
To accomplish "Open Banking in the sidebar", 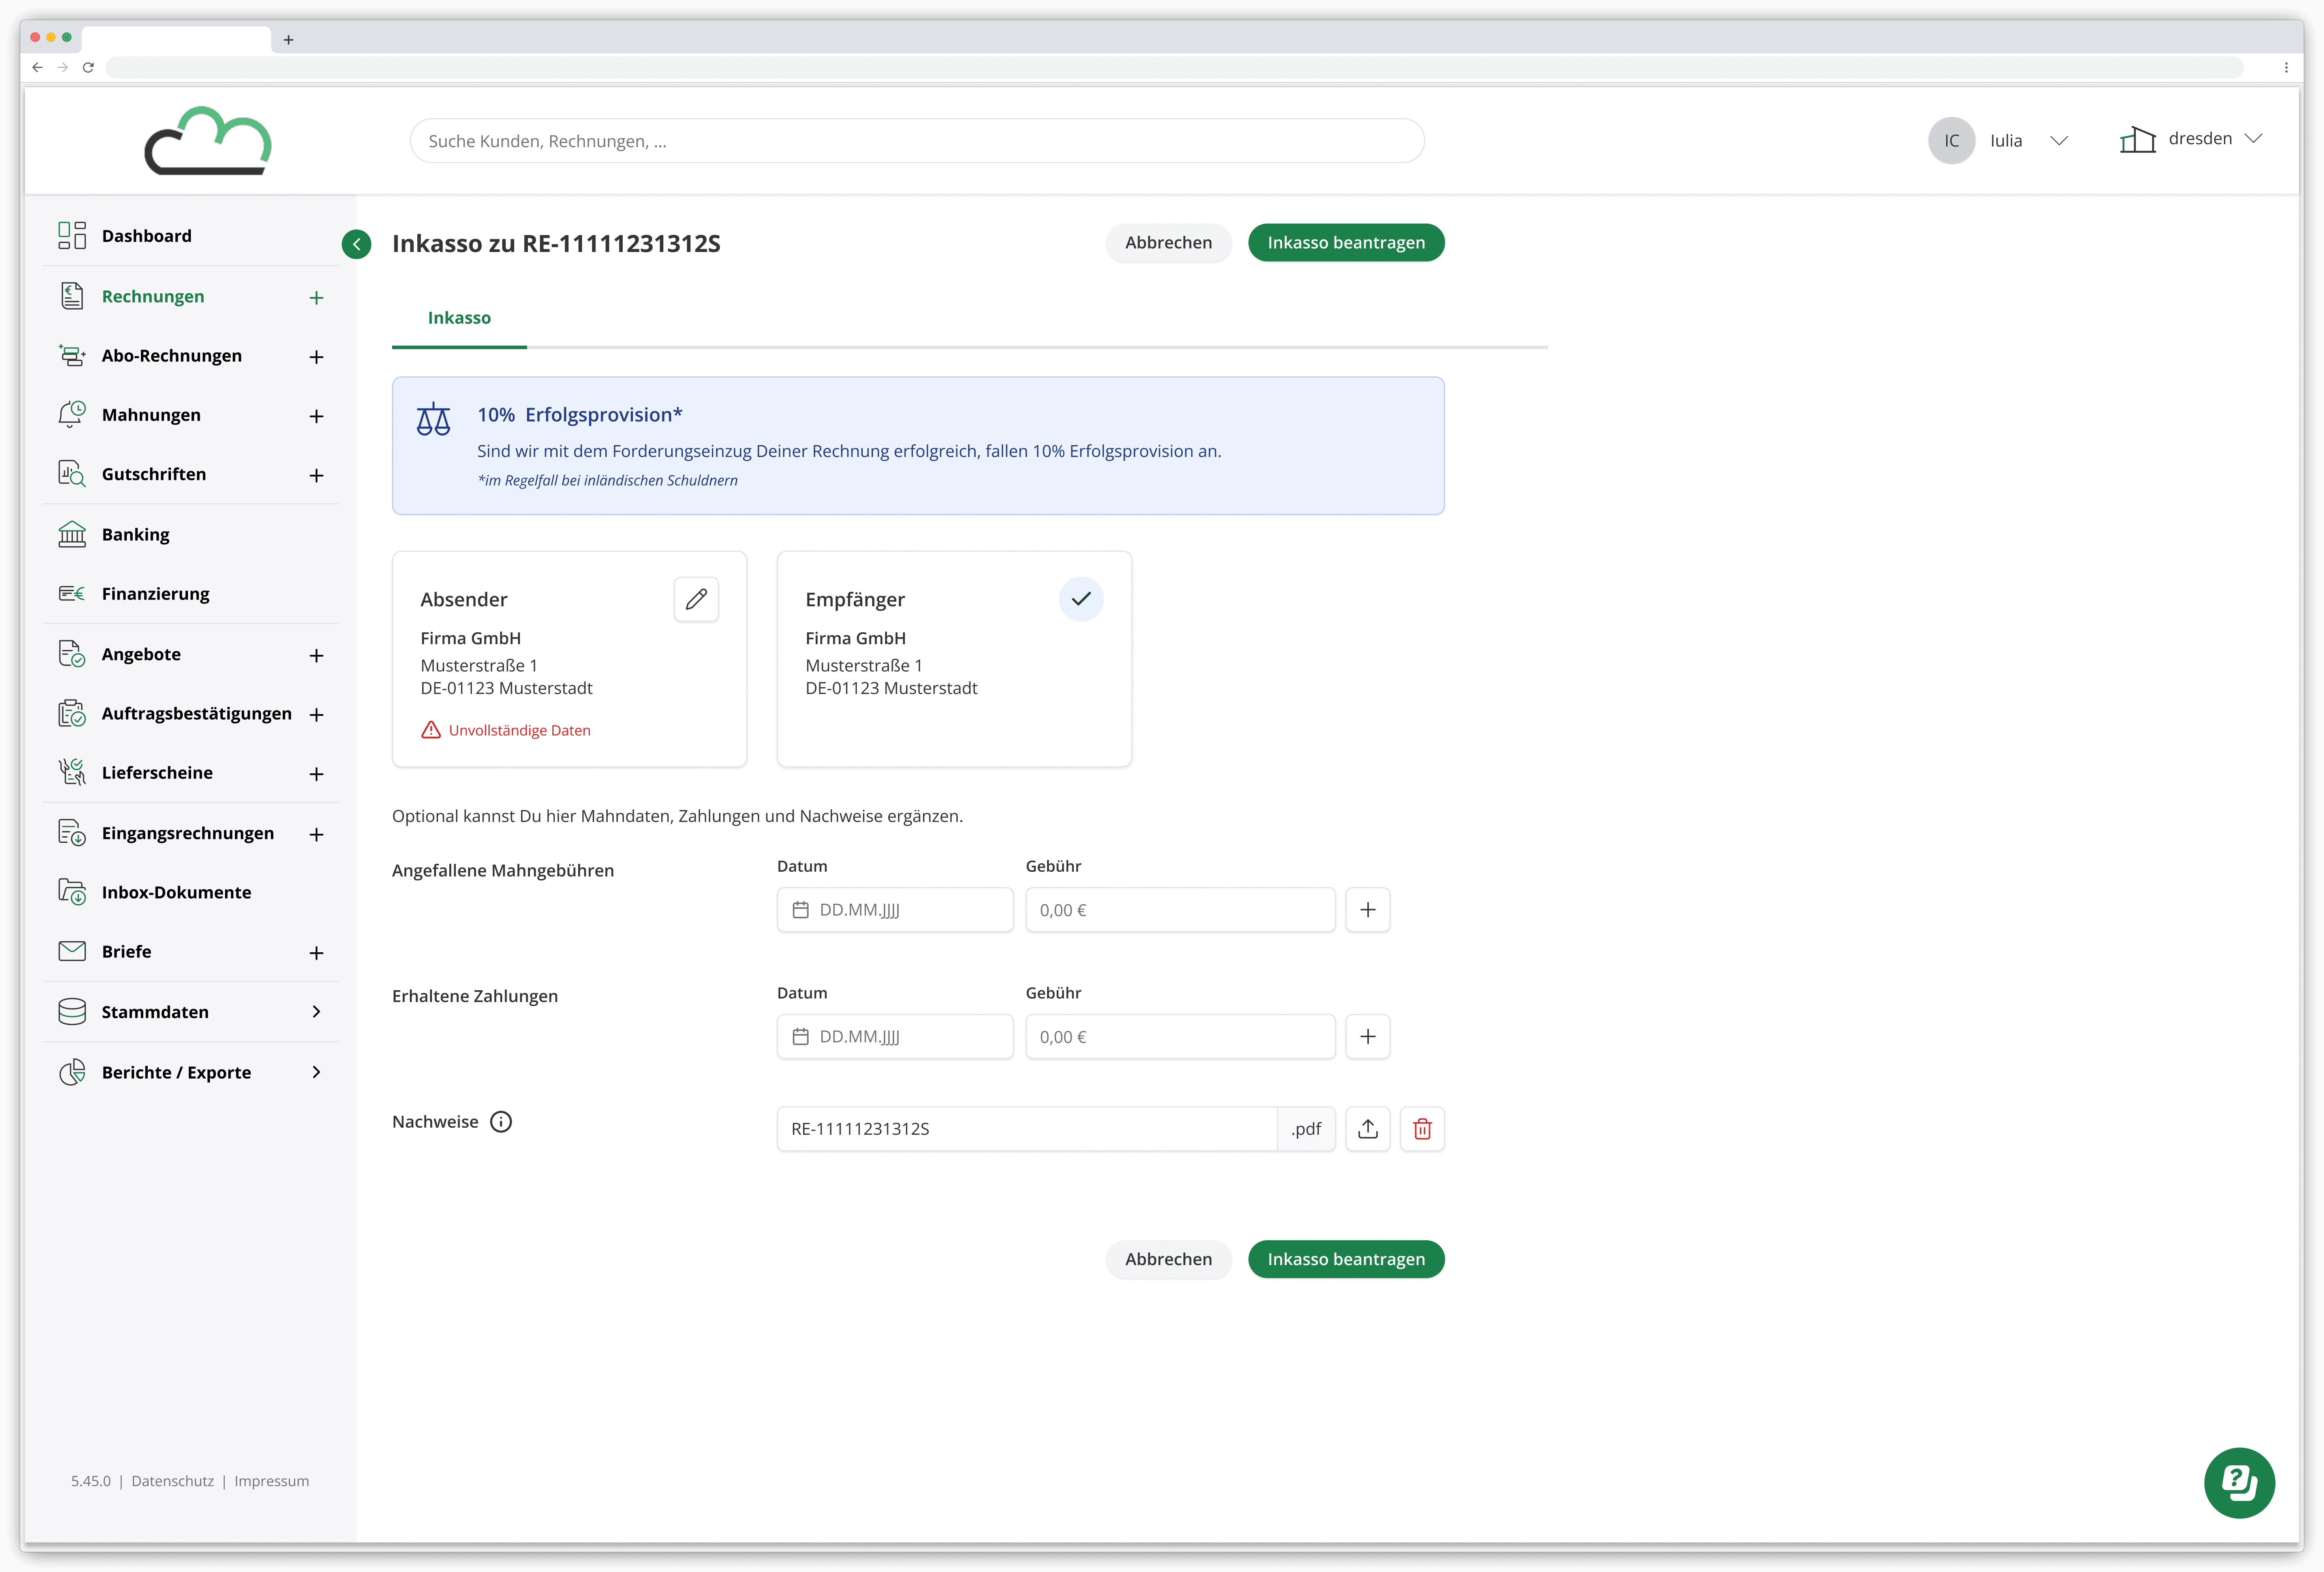I will [x=136, y=534].
